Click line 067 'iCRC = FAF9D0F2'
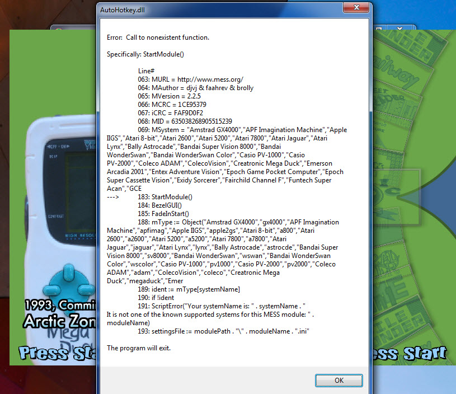Image resolution: width=456 pixels, height=394 pixels. [171, 113]
